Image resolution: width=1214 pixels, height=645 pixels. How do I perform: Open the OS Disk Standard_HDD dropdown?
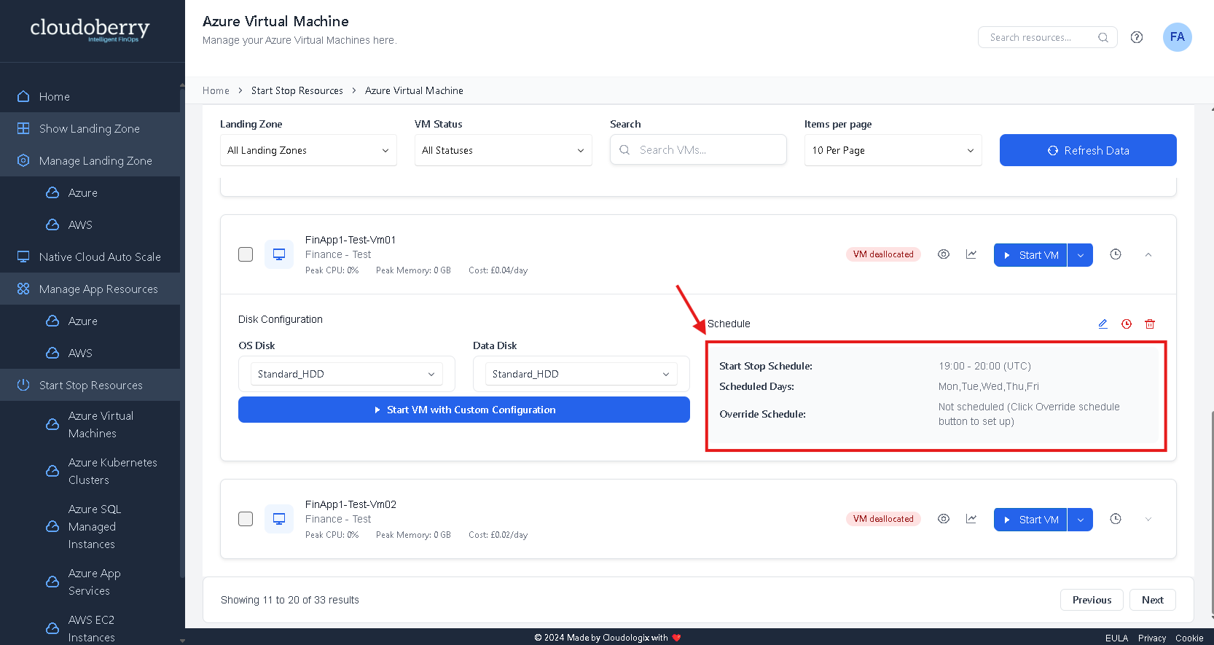click(x=346, y=374)
